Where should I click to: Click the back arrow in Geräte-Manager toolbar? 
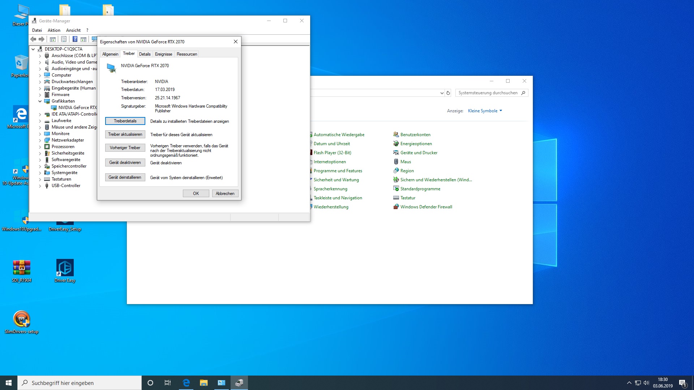pyautogui.click(x=33, y=39)
